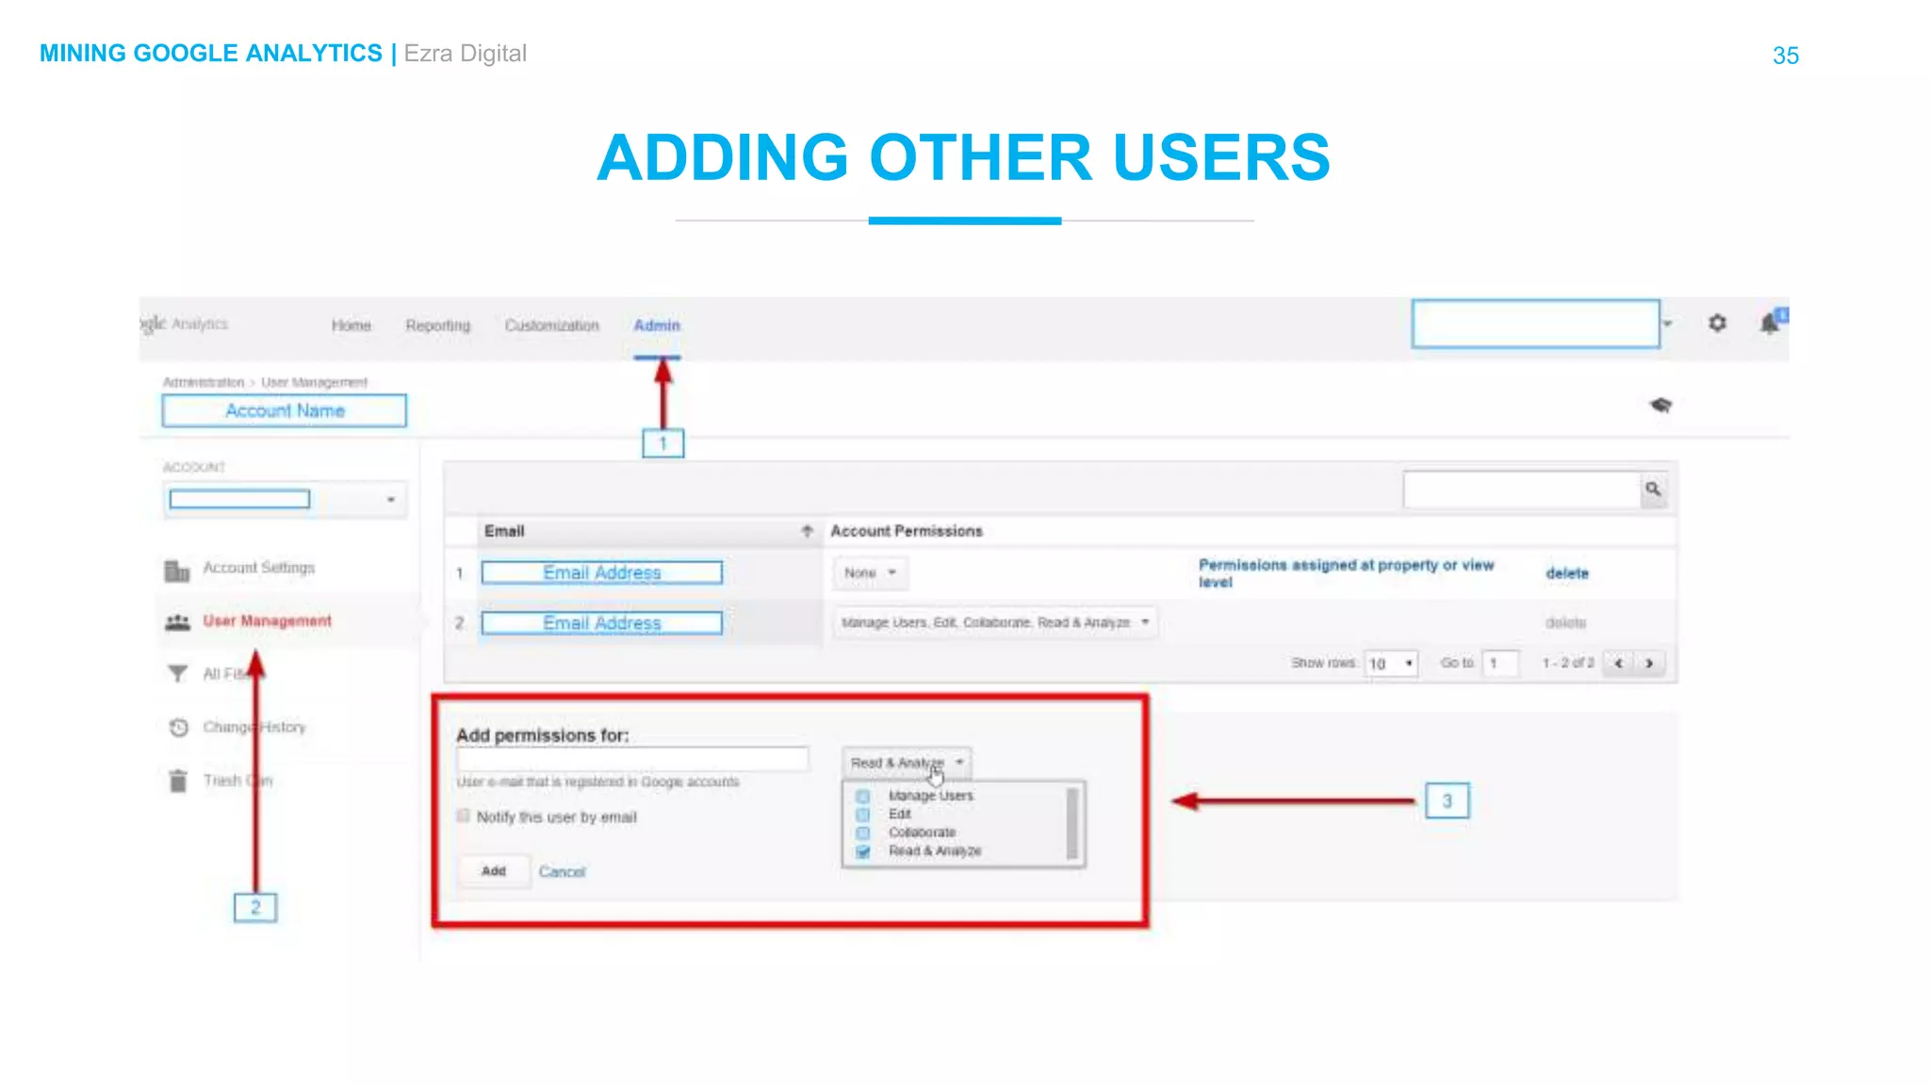Open the None permissions dropdown for user 1
This screenshot has height=1085, width=1930.
[x=870, y=573]
